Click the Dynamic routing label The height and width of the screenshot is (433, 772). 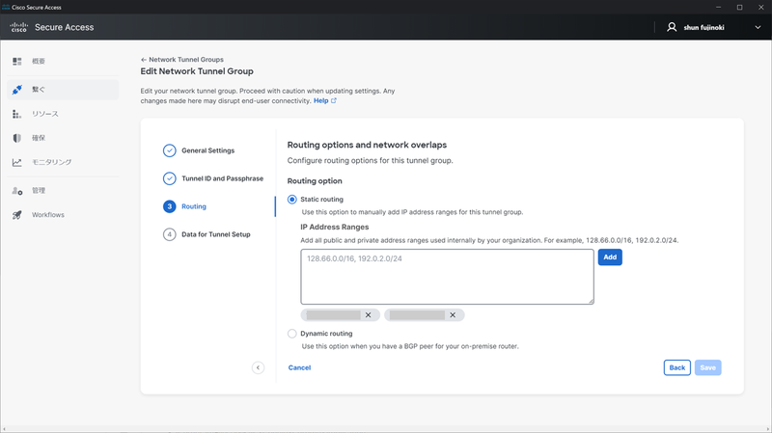[326, 334]
